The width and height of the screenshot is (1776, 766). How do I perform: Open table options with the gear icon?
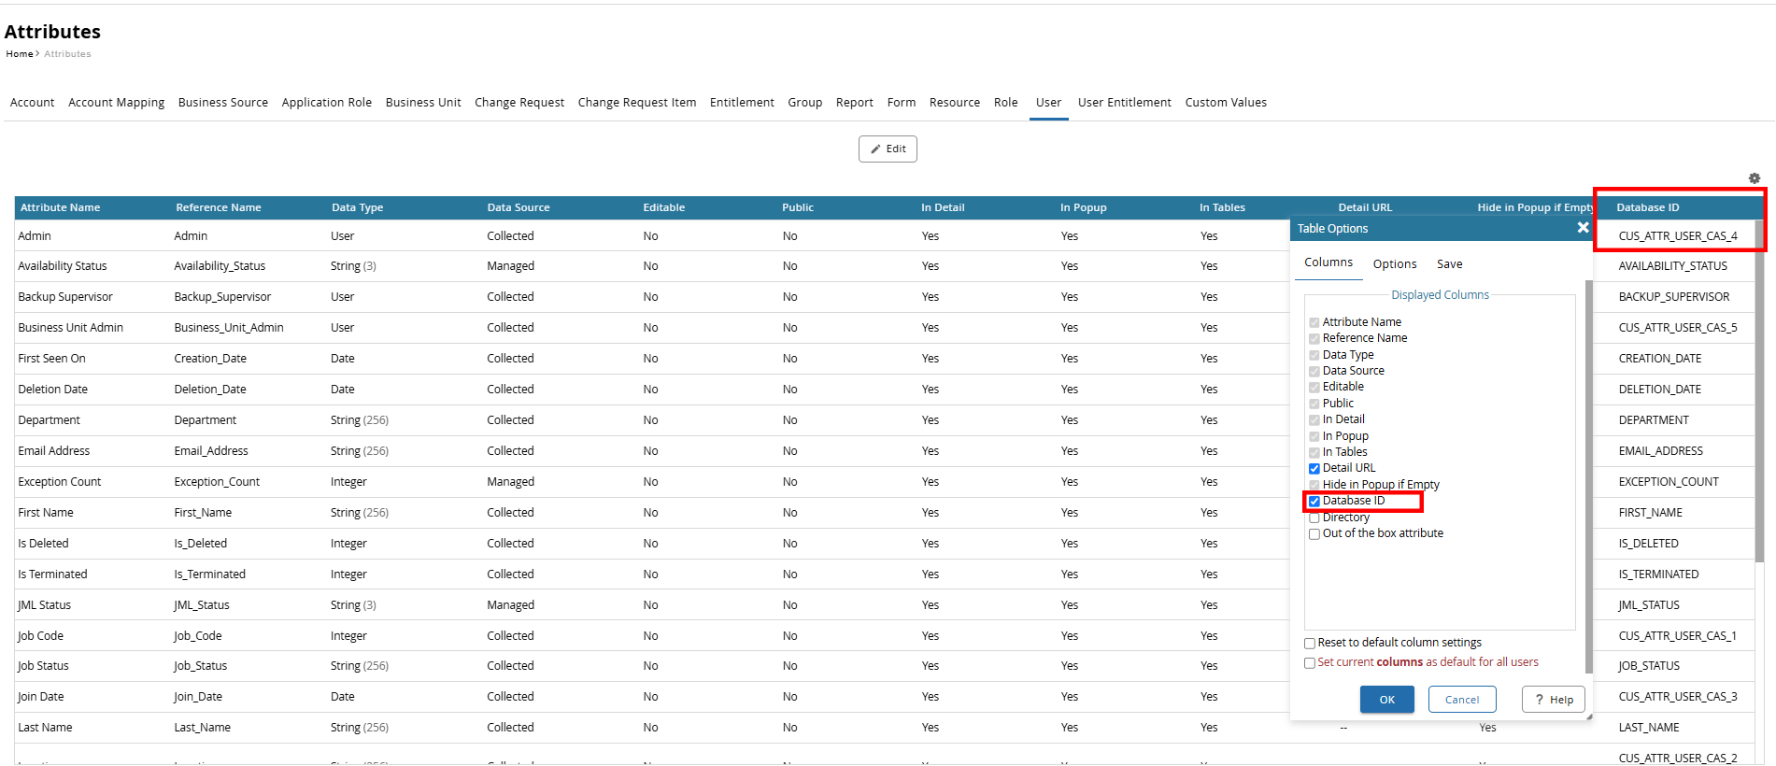click(1754, 178)
